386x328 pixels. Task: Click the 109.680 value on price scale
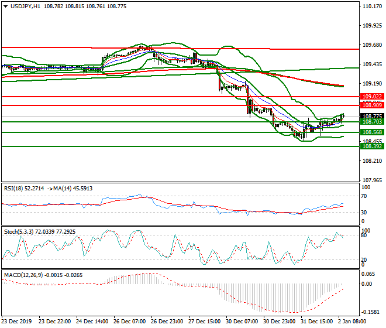pos(372,45)
